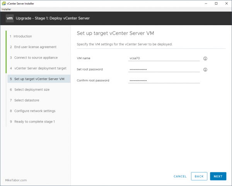Click the VMware vm logo in header

click(10, 18)
